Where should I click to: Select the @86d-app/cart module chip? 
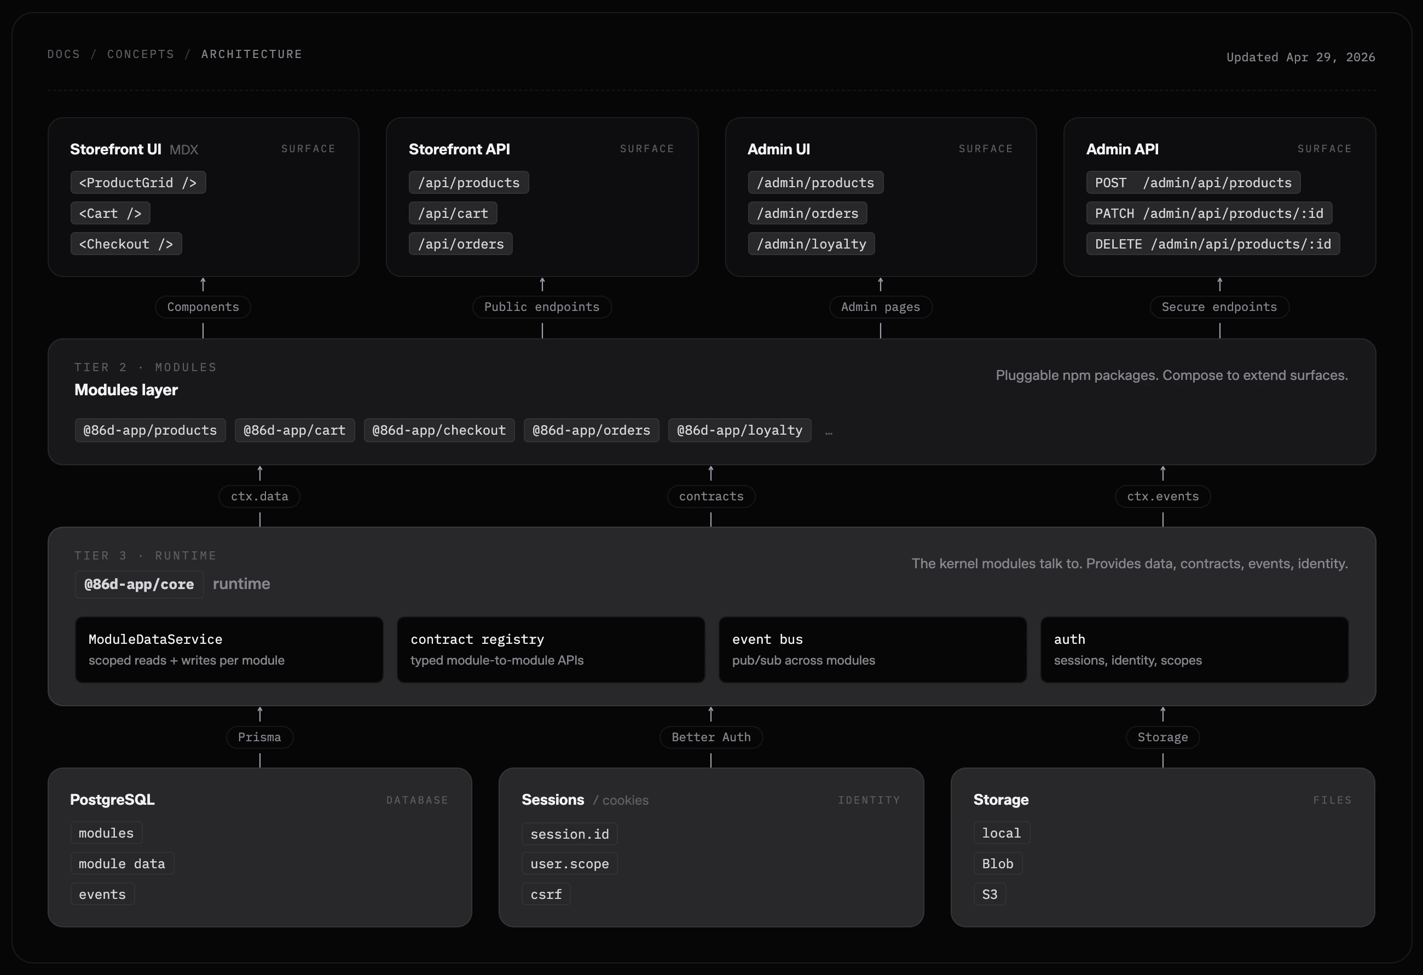294,430
